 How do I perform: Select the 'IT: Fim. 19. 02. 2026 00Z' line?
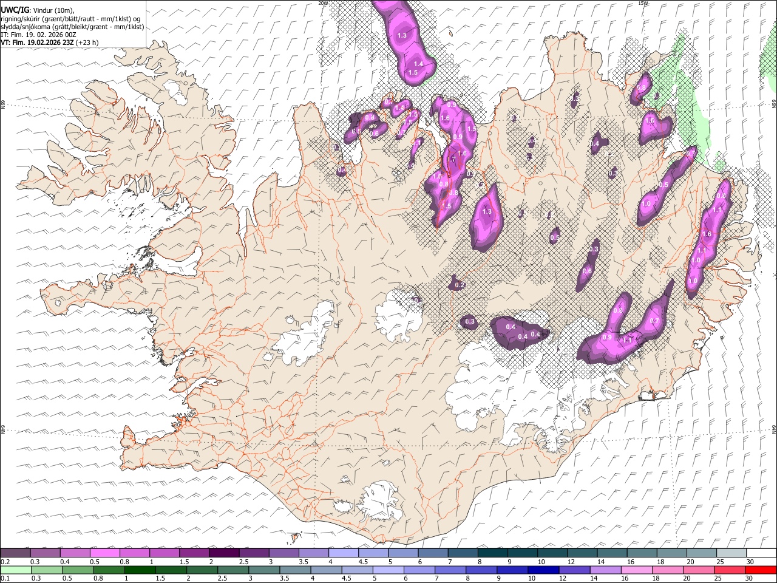38,35
